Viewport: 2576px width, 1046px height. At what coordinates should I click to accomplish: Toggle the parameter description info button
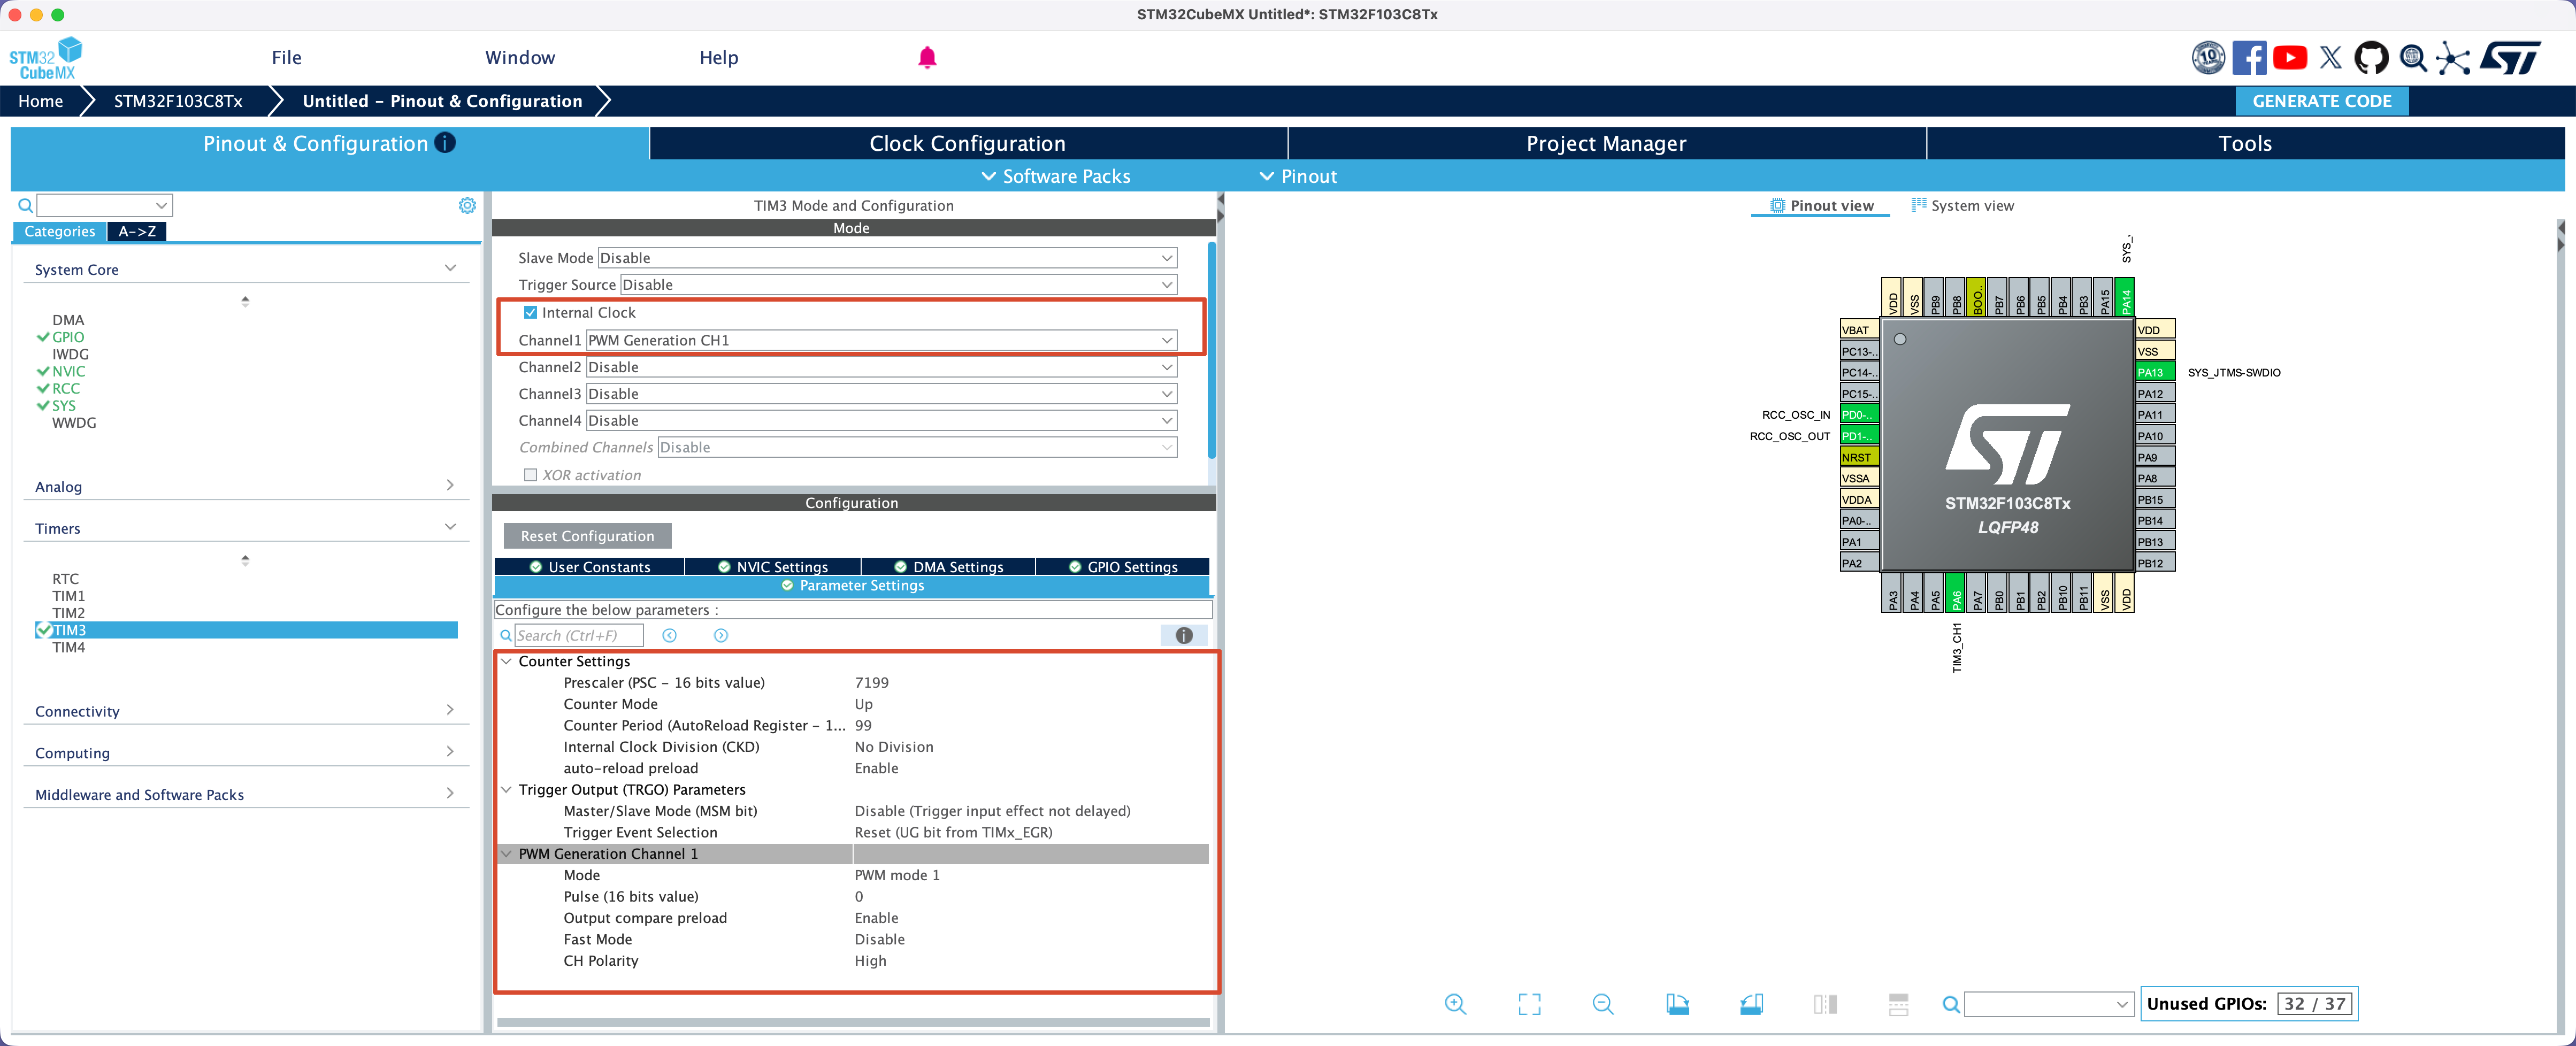[1184, 636]
